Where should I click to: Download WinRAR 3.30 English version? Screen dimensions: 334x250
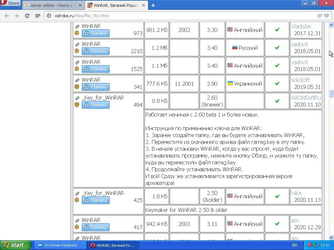coord(96,34)
